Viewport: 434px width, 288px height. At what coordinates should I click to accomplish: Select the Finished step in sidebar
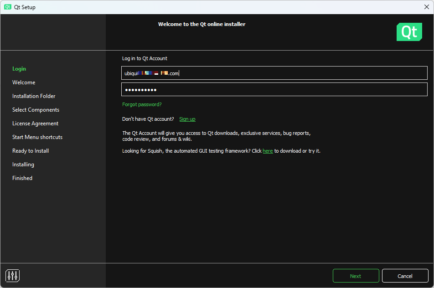(x=22, y=178)
